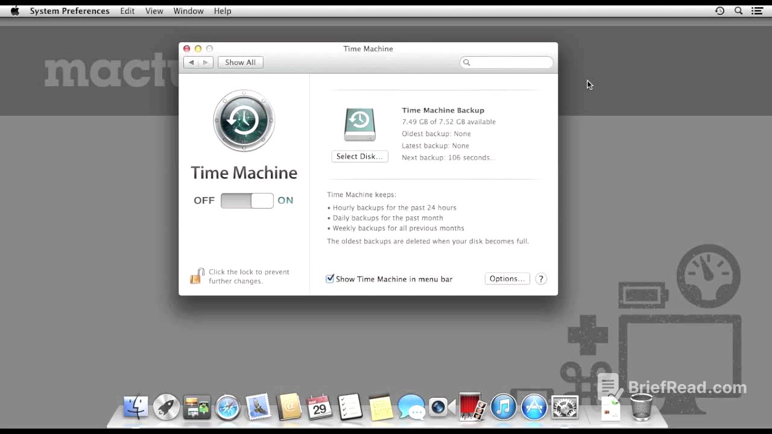Click the large Time Machine logo icon
The width and height of the screenshot is (772, 434).
[x=244, y=121]
